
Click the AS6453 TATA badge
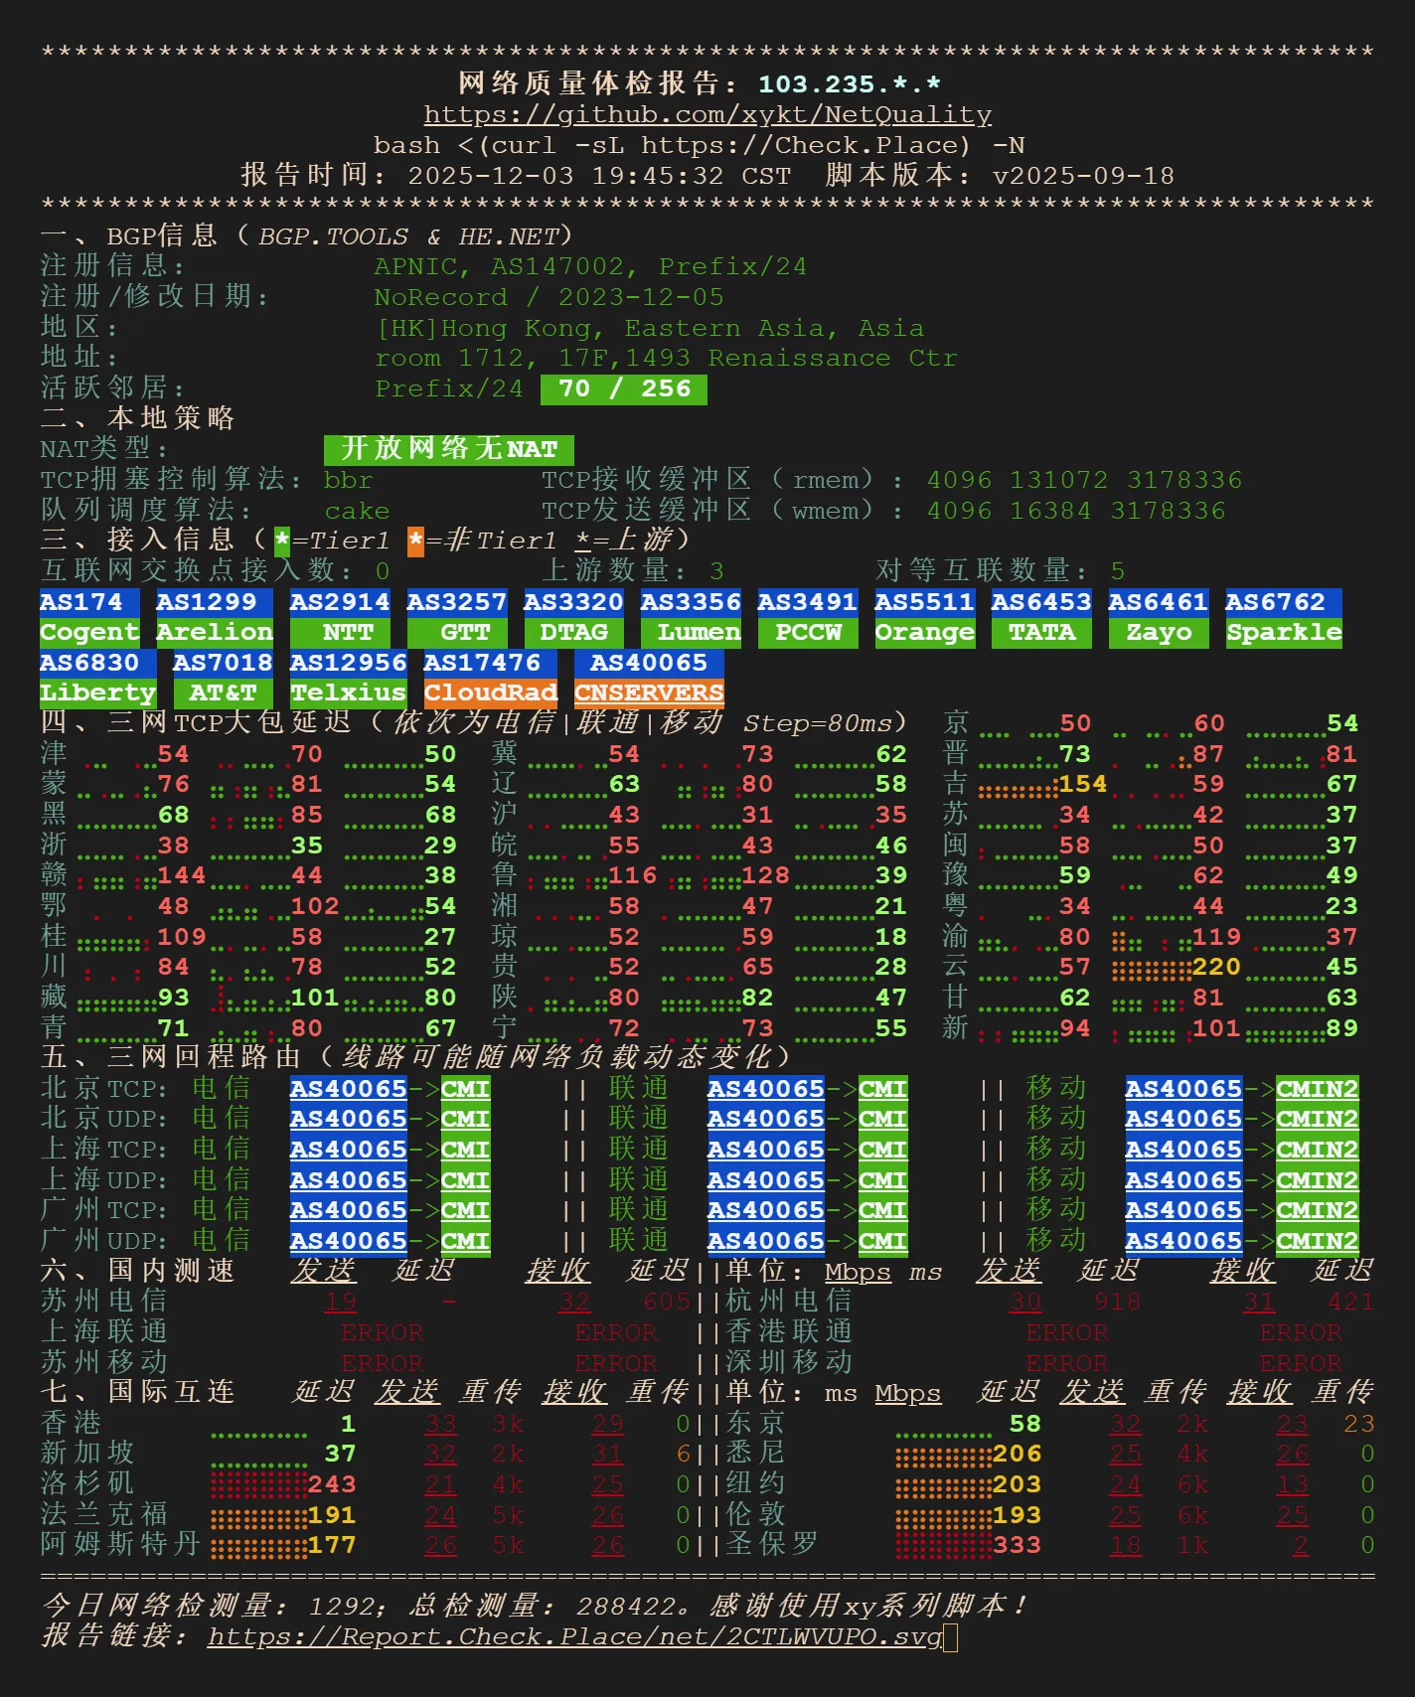1041,617
